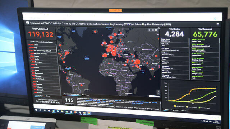Expand the map panel to full screen
The width and height of the screenshot is (230, 129).
point(158,28)
